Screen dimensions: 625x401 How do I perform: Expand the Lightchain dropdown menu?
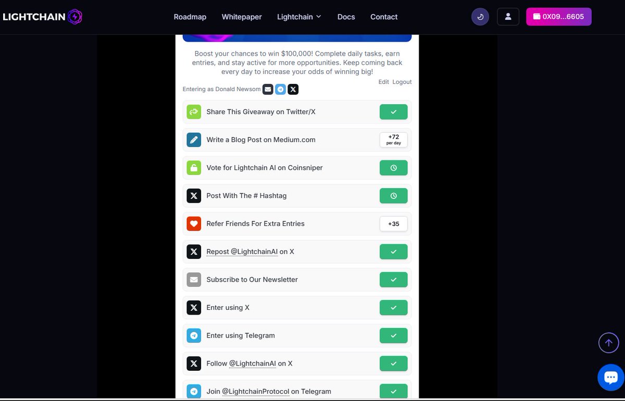[299, 17]
